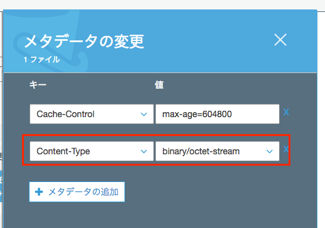325x228 pixels.
Task: Click the メタデータの変更 dialog title
Action: click(x=84, y=42)
